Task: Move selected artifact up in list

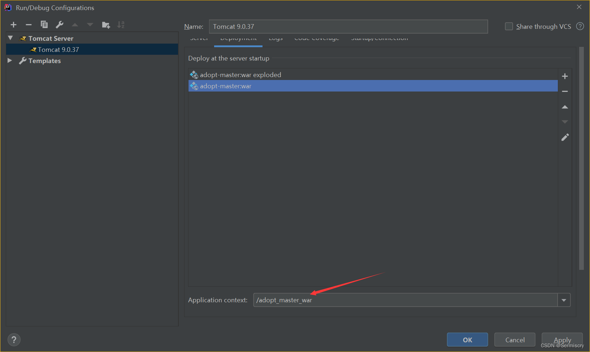Action: click(565, 107)
